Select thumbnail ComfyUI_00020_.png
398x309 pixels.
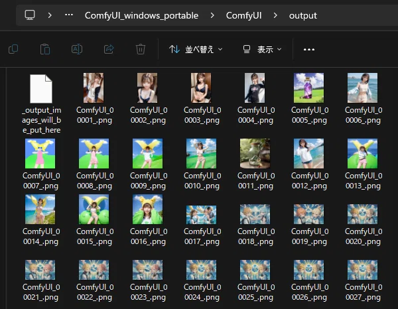click(x=362, y=214)
